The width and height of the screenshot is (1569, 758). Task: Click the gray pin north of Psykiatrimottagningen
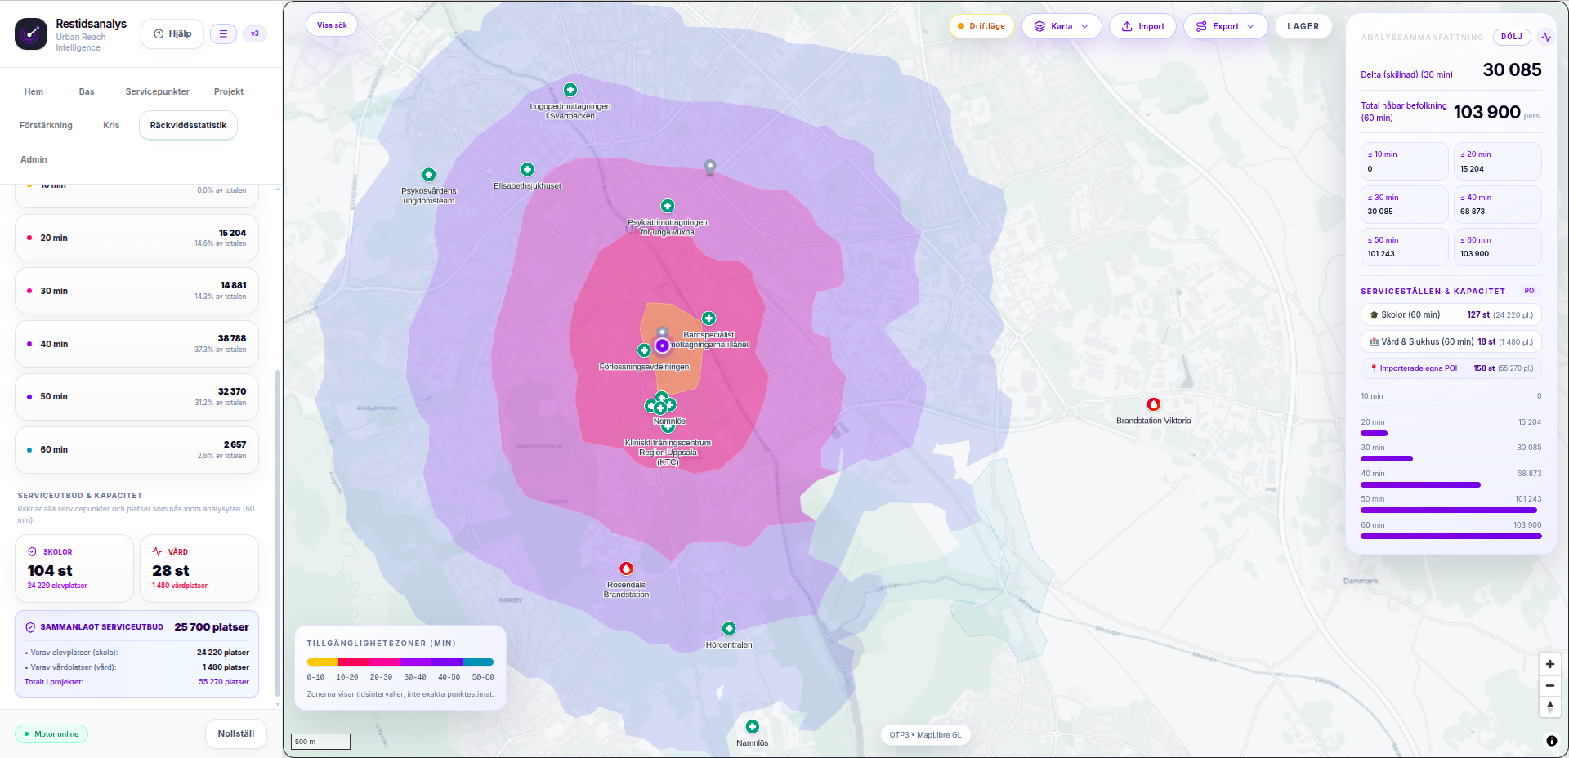pos(710,167)
